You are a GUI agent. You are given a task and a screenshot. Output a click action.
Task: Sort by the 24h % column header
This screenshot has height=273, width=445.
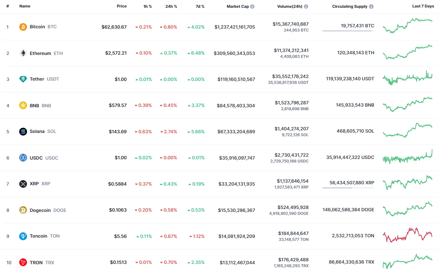point(171,6)
